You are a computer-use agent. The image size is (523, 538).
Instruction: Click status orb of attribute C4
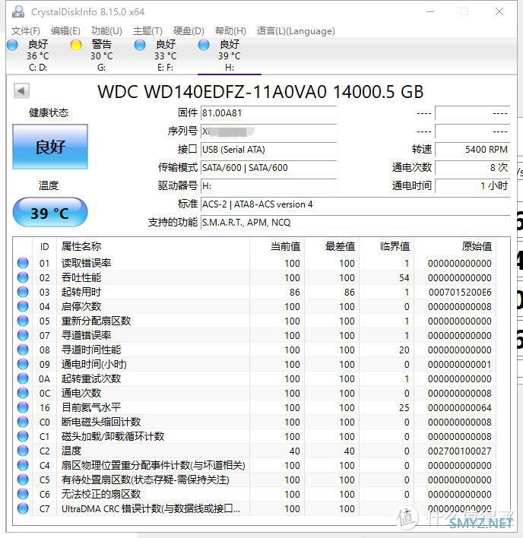pos(23,465)
